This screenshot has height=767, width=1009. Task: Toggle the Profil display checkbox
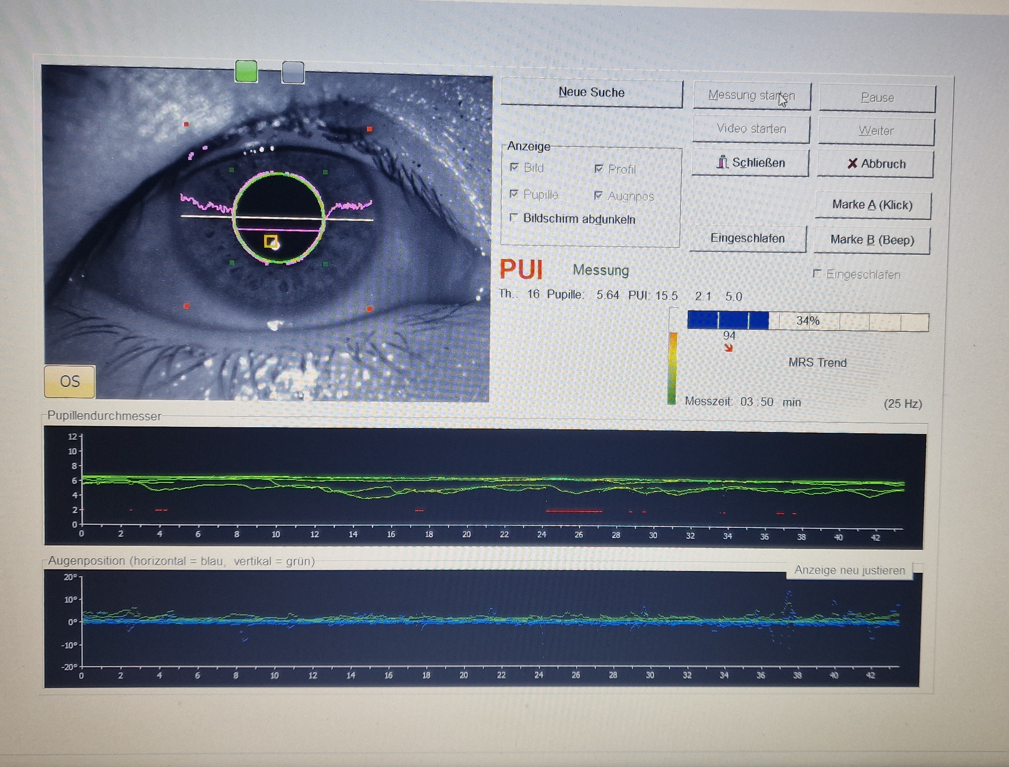(599, 169)
